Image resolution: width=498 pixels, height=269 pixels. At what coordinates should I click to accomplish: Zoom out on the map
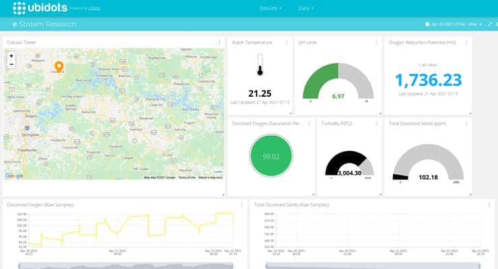tap(11, 65)
